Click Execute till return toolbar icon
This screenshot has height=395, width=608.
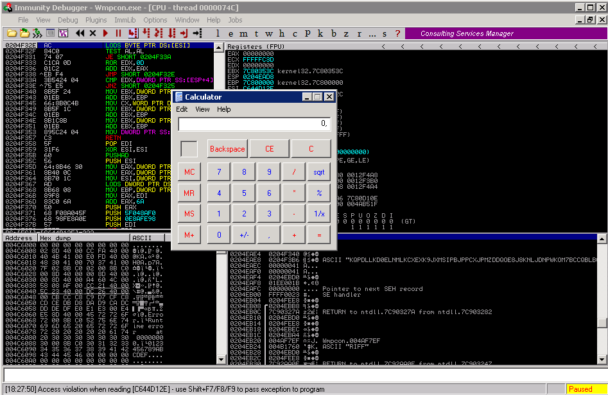tap(184, 33)
